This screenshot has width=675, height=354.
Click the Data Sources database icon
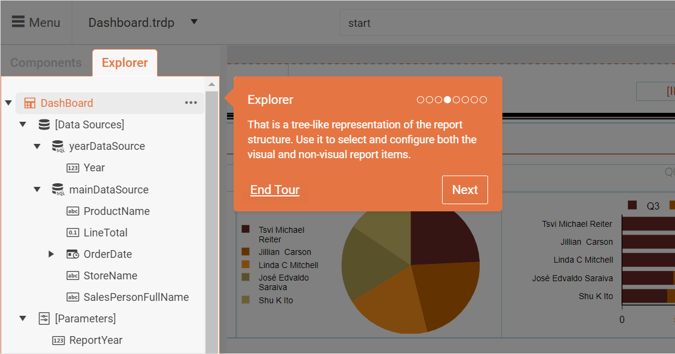point(44,125)
